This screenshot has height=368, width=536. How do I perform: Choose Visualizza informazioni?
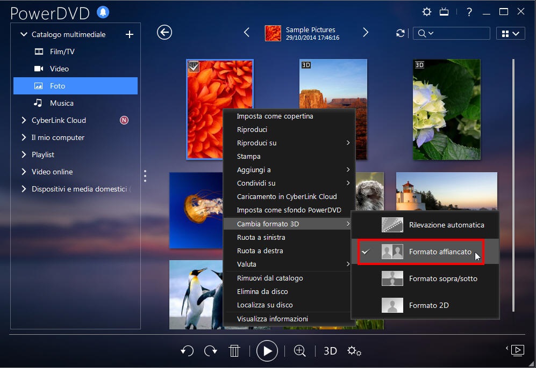pyautogui.click(x=289, y=319)
